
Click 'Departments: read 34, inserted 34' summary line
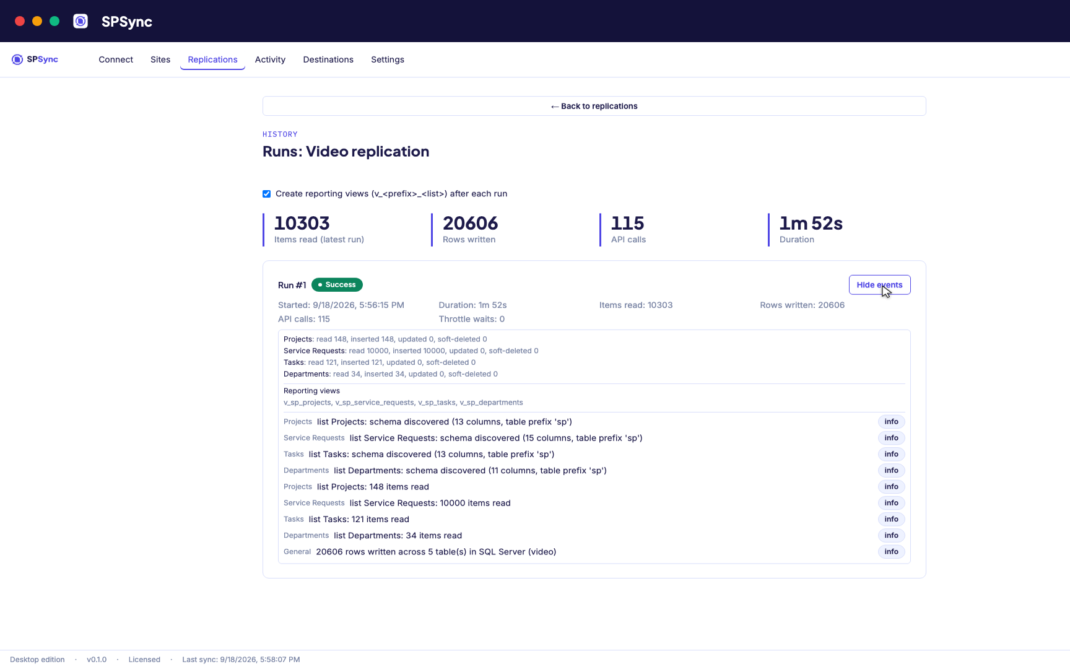391,374
